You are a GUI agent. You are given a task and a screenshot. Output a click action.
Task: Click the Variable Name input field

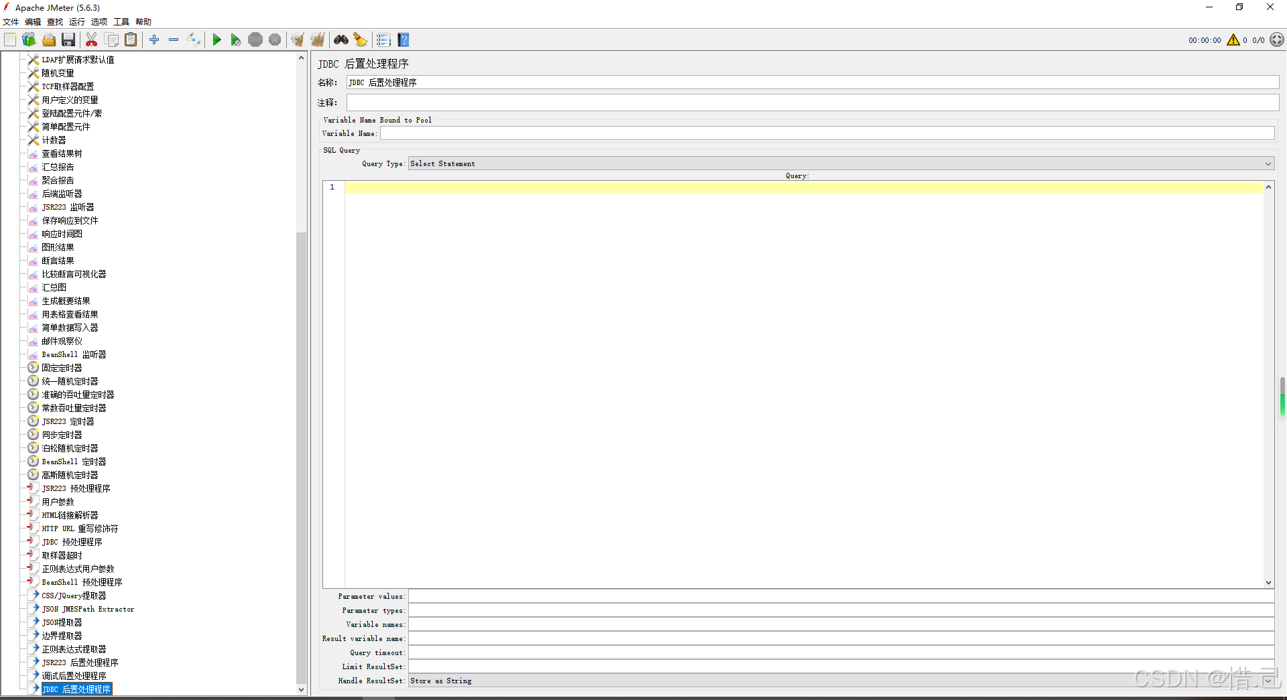tap(826, 134)
